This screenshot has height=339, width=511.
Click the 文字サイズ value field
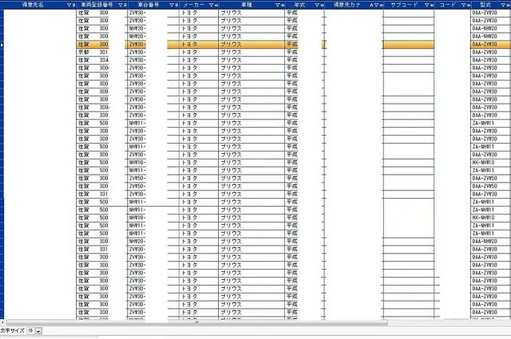pos(30,331)
